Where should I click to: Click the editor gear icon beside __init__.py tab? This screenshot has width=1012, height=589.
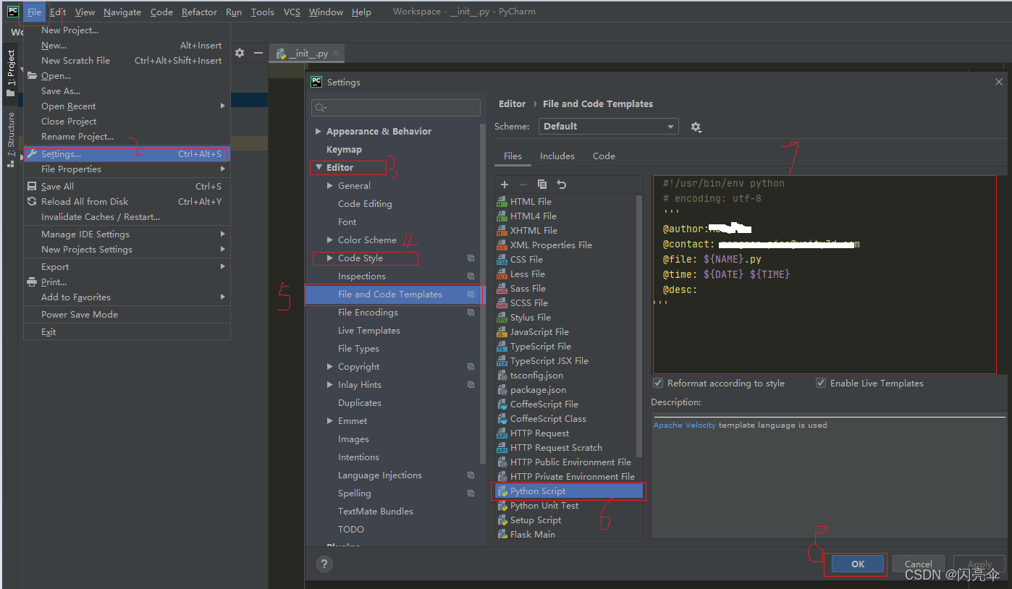(x=240, y=53)
